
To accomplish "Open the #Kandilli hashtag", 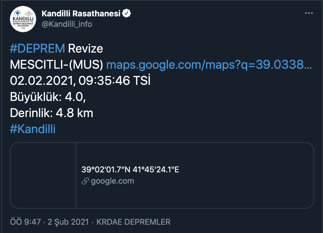I will pyautogui.click(x=32, y=129).
